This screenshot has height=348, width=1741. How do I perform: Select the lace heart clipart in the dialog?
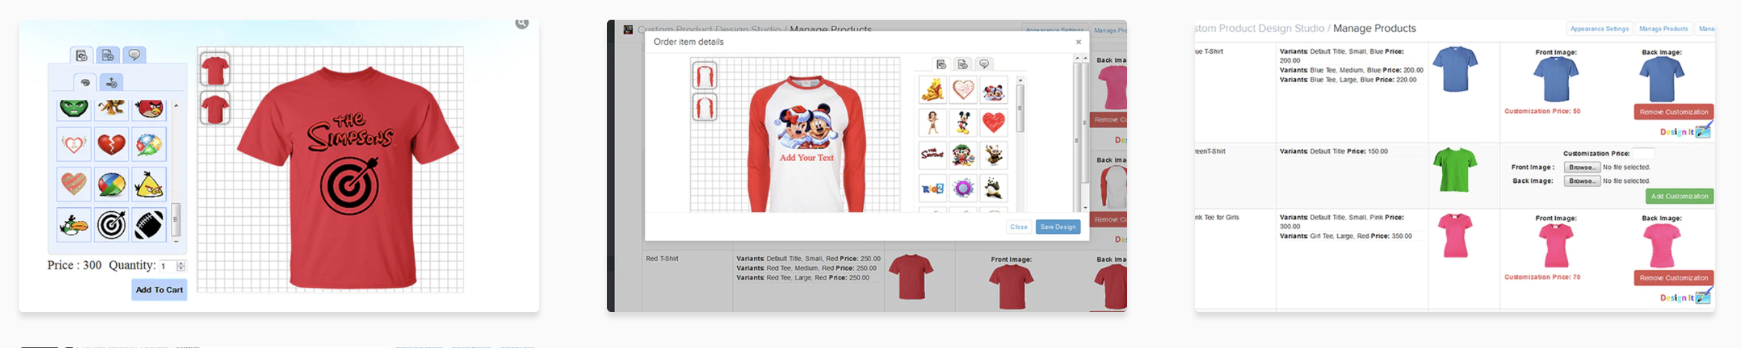[x=962, y=90]
